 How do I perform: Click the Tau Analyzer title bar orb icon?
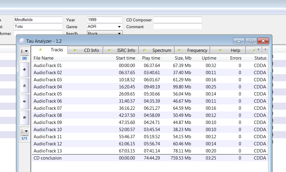pyautogui.click(x=22, y=41)
